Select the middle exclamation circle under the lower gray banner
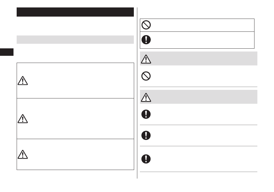This screenshot has height=192, width=274. 146,135
